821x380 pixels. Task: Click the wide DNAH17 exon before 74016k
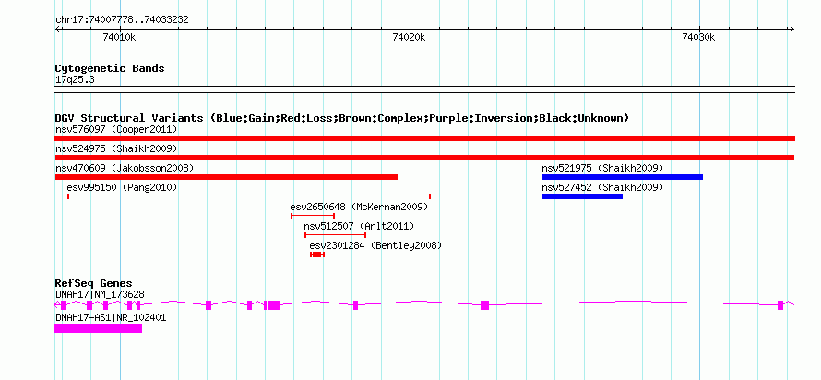pyautogui.click(x=274, y=305)
